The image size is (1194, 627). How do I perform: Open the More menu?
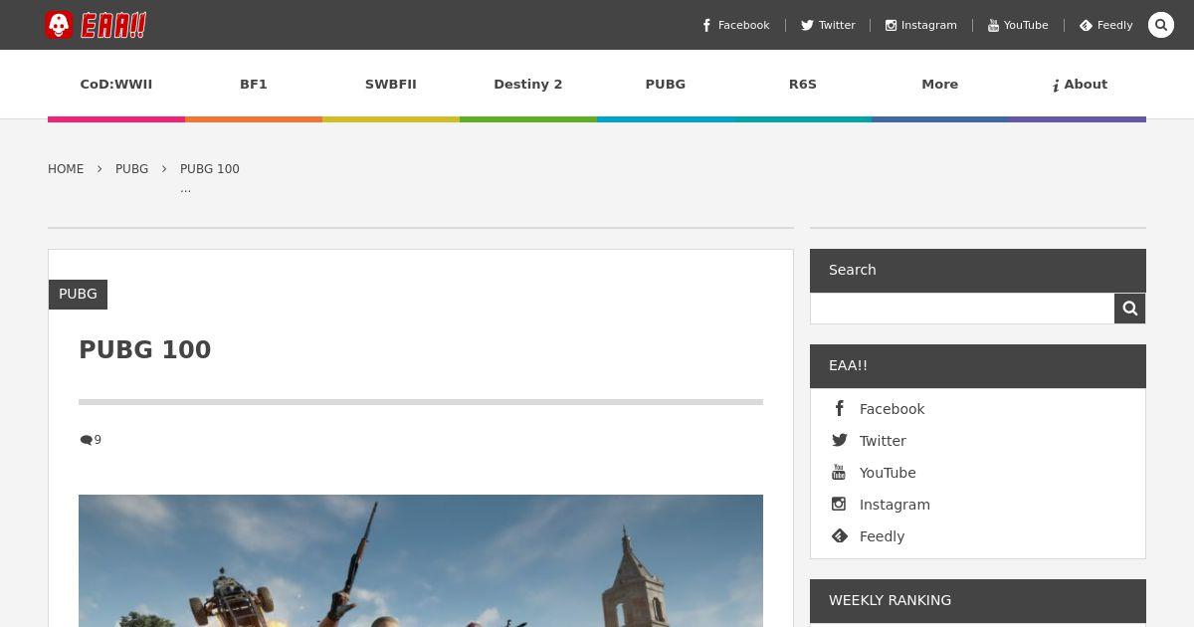pos(940,85)
